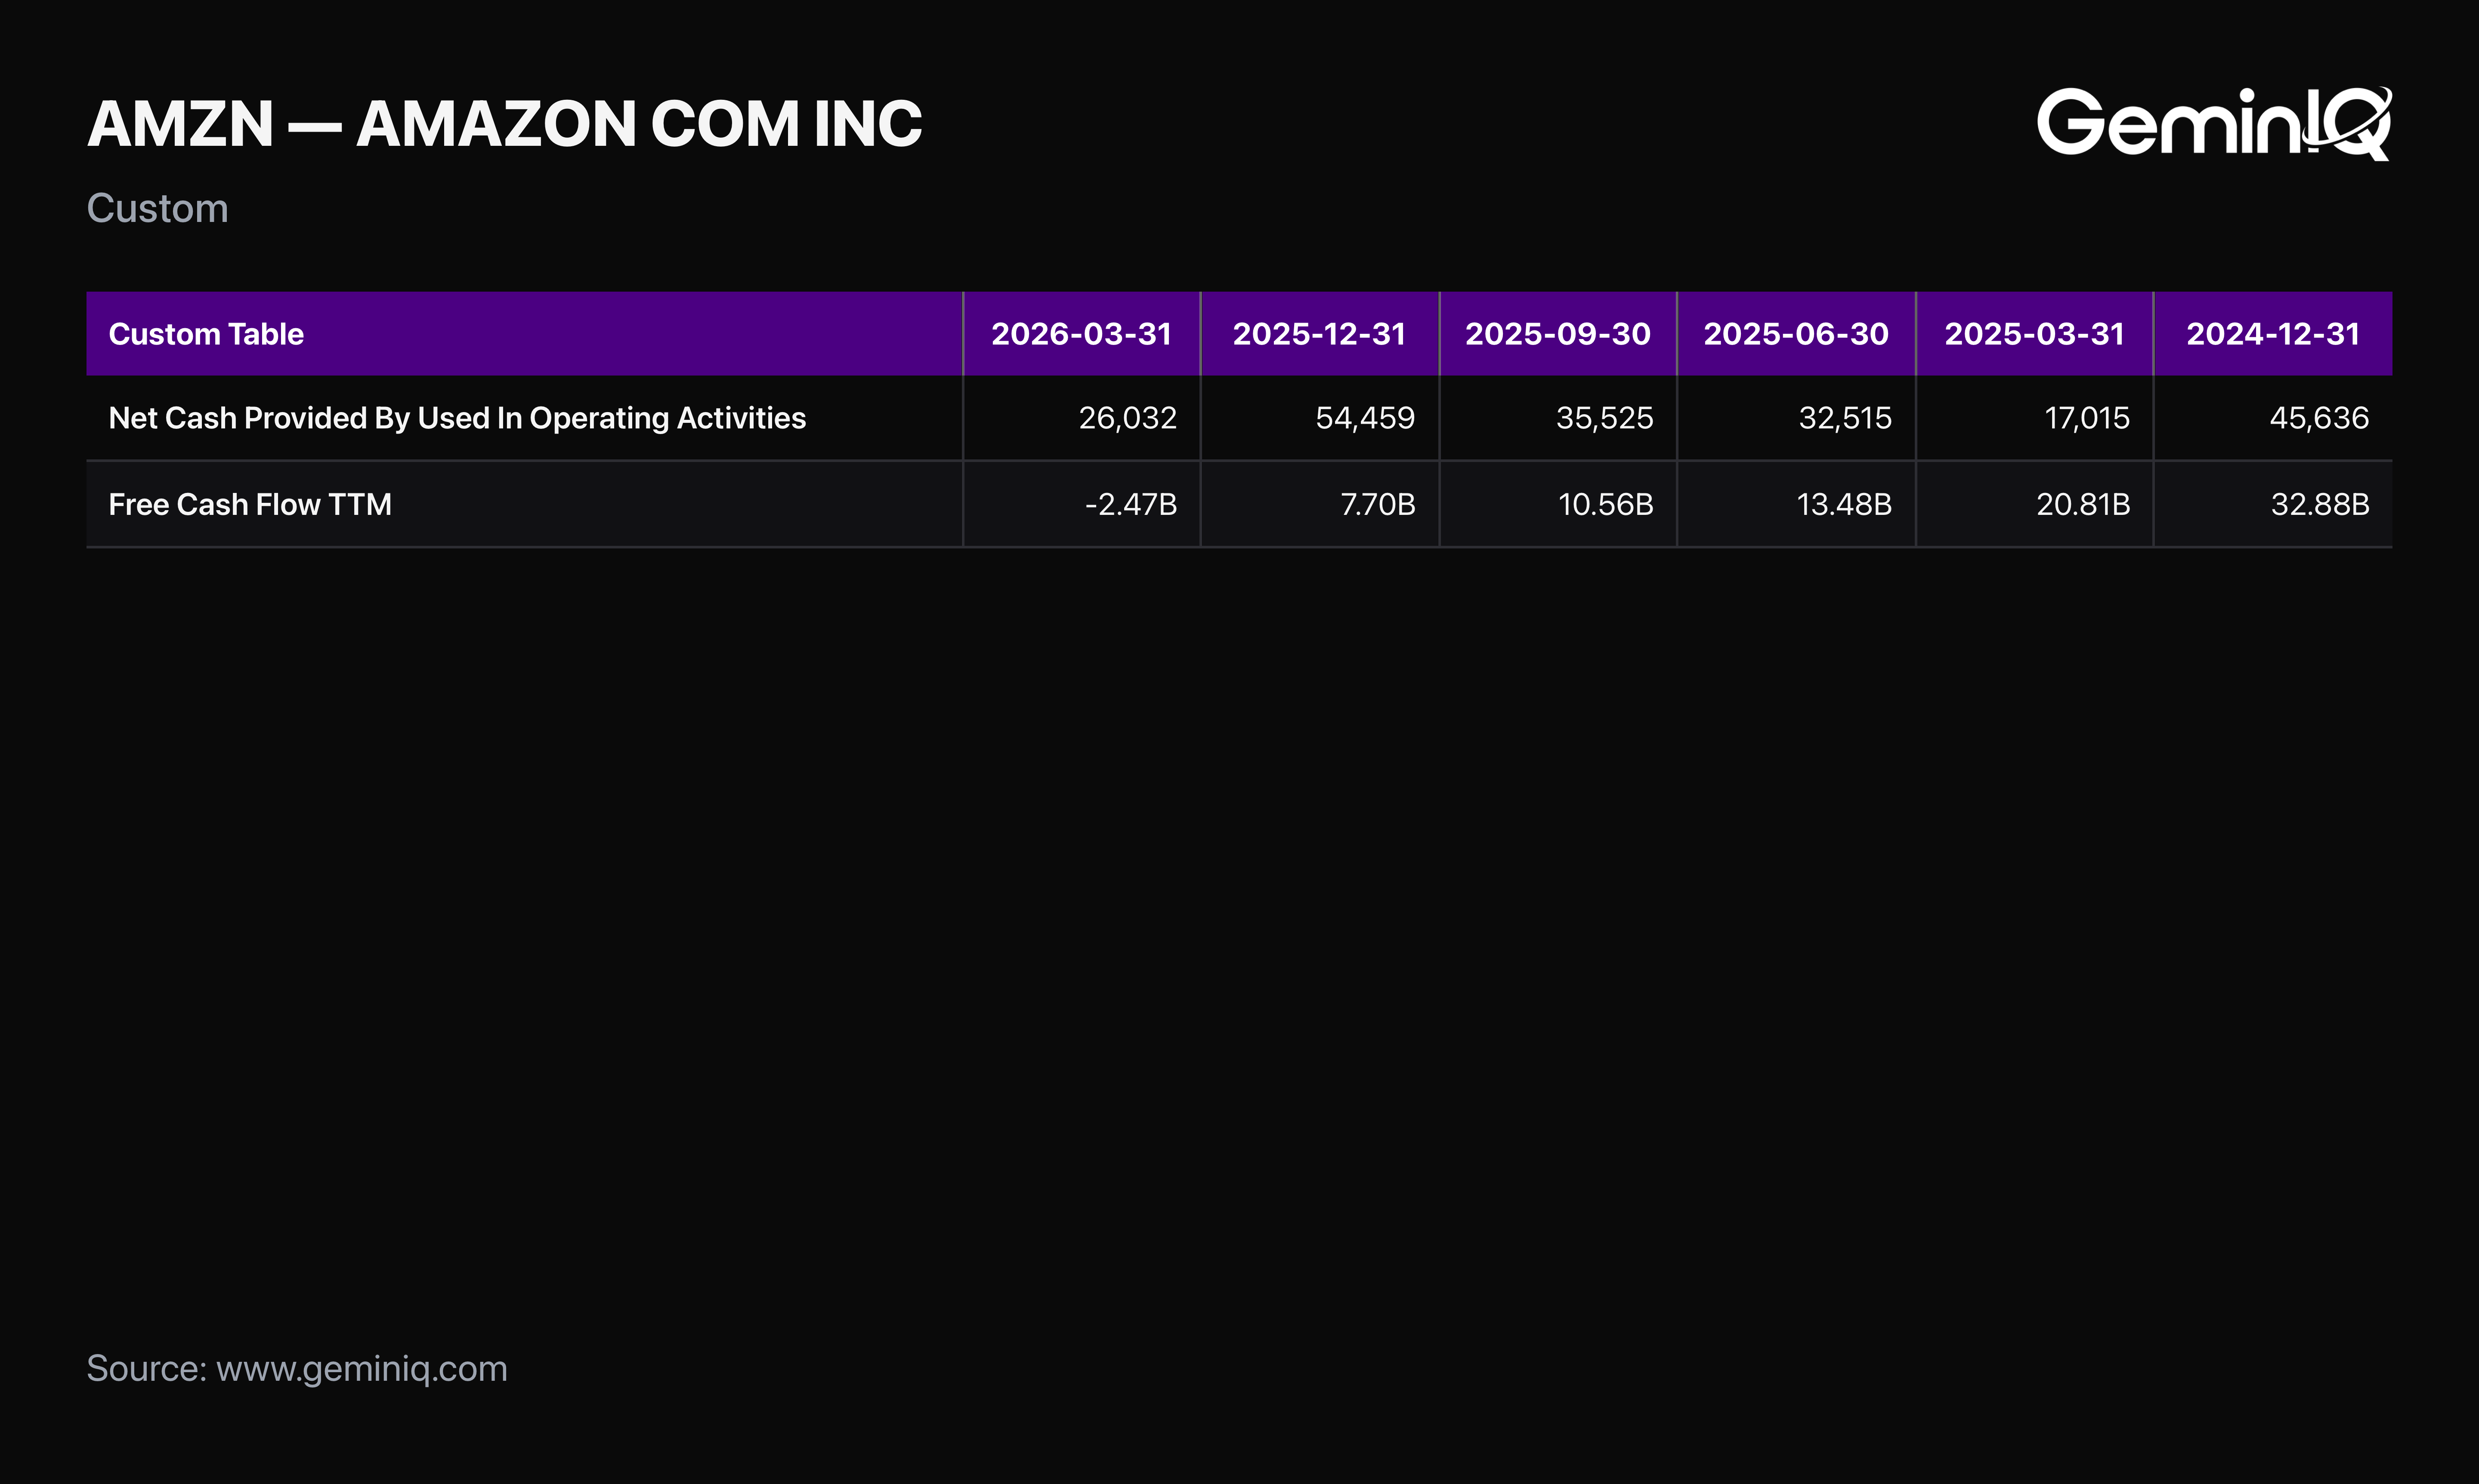Viewport: 2479px width, 1484px height.
Task: Click the 45,636 operating cash value
Action: [x=2319, y=418]
